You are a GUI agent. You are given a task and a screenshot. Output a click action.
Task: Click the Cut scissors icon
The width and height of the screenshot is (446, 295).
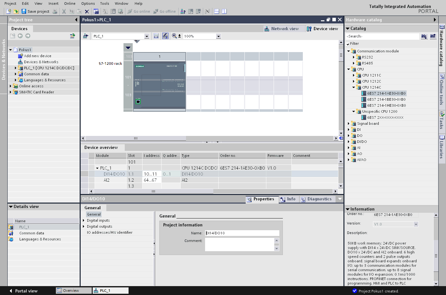[x=64, y=11]
